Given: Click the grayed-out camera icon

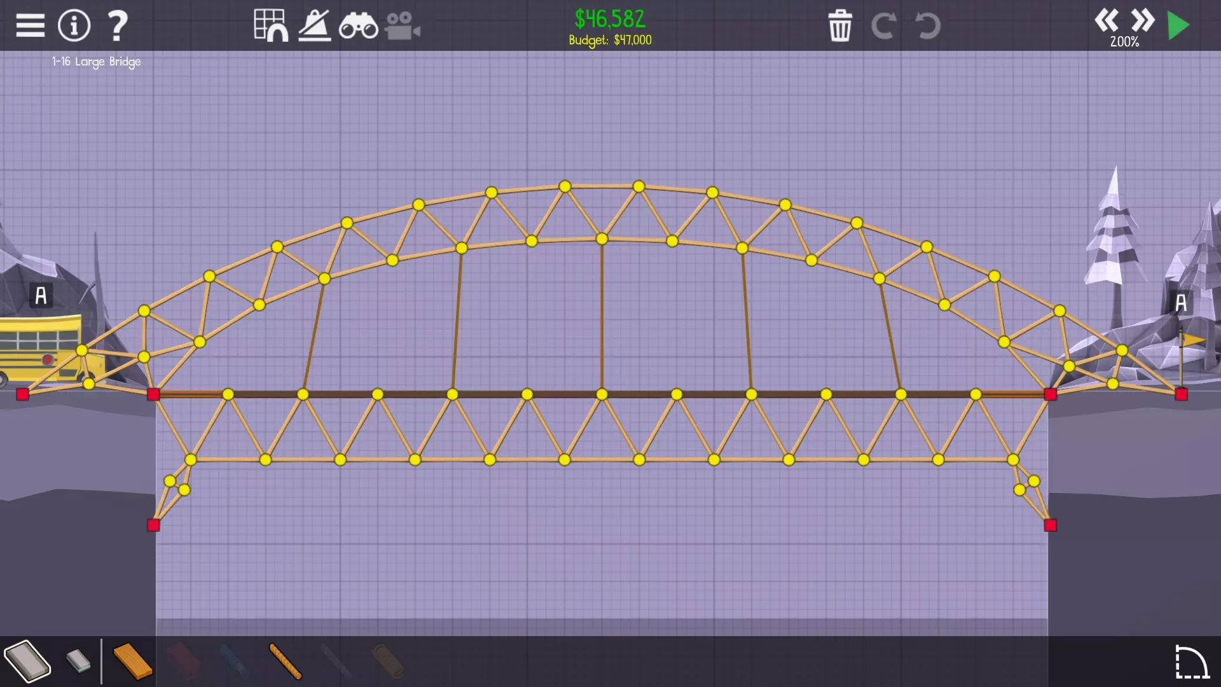Looking at the screenshot, I should tap(402, 27).
